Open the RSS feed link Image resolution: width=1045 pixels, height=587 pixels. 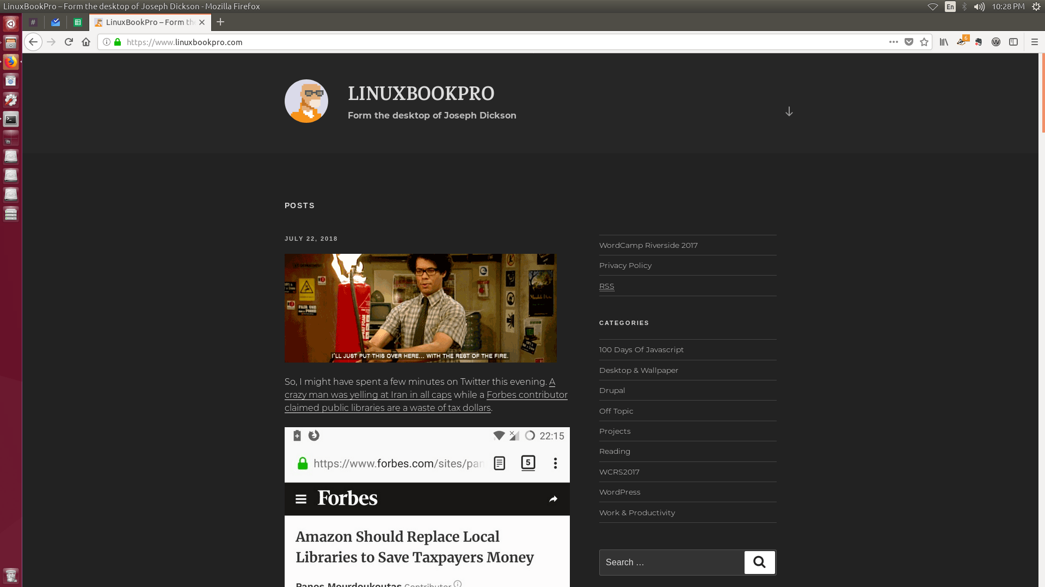click(607, 286)
